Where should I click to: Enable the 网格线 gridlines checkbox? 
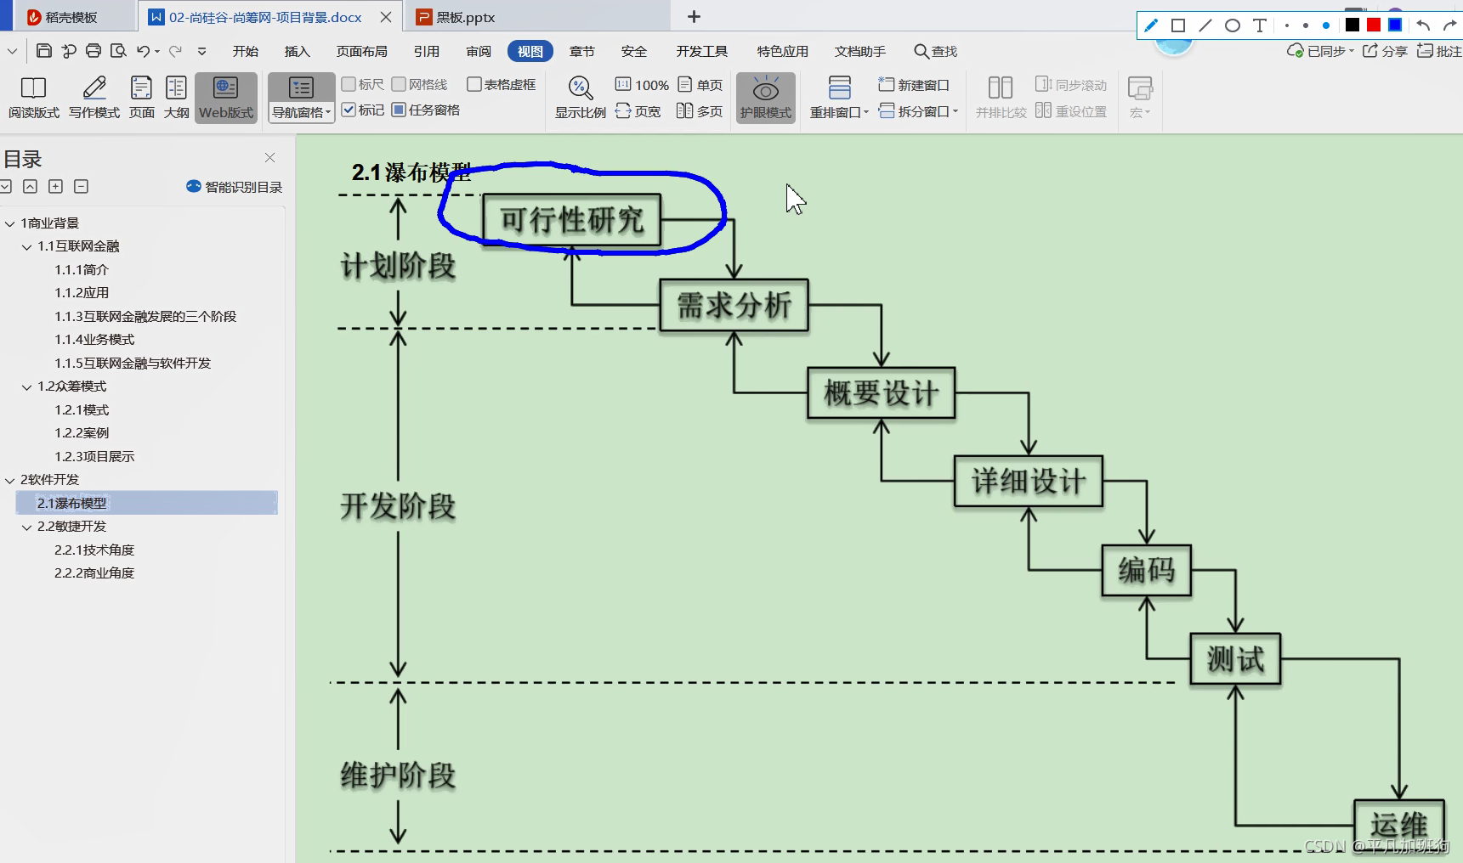[x=399, y=84]
